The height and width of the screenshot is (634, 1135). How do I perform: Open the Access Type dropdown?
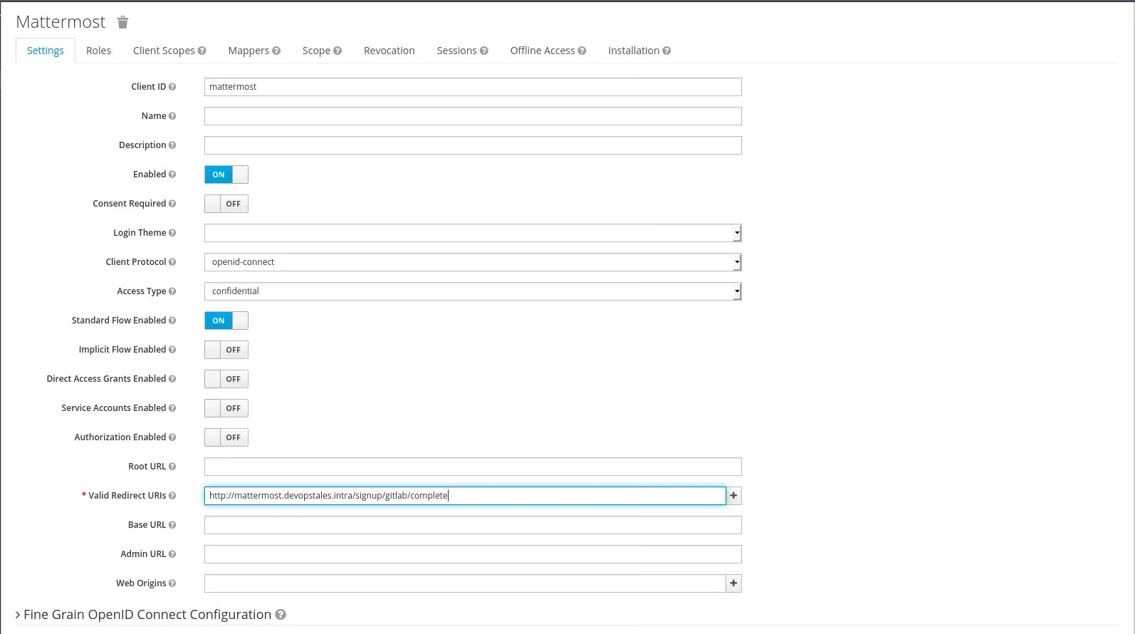[472, 291]
